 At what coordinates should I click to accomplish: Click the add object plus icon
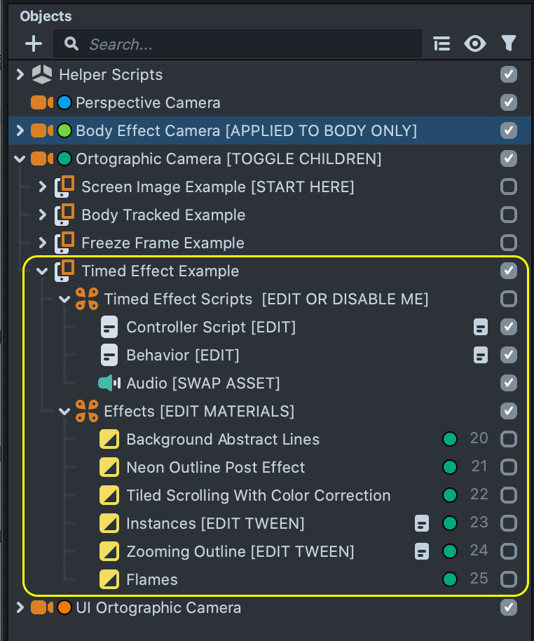pos(33,44)
